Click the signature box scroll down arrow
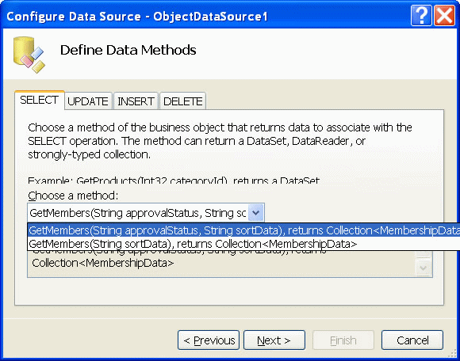This screenshot has height=361, width=460. pyautogui.click(x=424, y=268)
